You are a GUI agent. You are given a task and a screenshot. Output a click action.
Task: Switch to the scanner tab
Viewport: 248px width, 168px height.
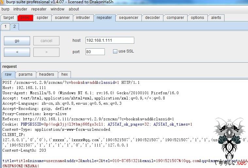click(62, 18)
